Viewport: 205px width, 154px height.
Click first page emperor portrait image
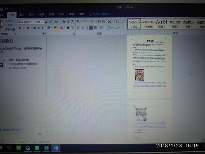[140, 75]
